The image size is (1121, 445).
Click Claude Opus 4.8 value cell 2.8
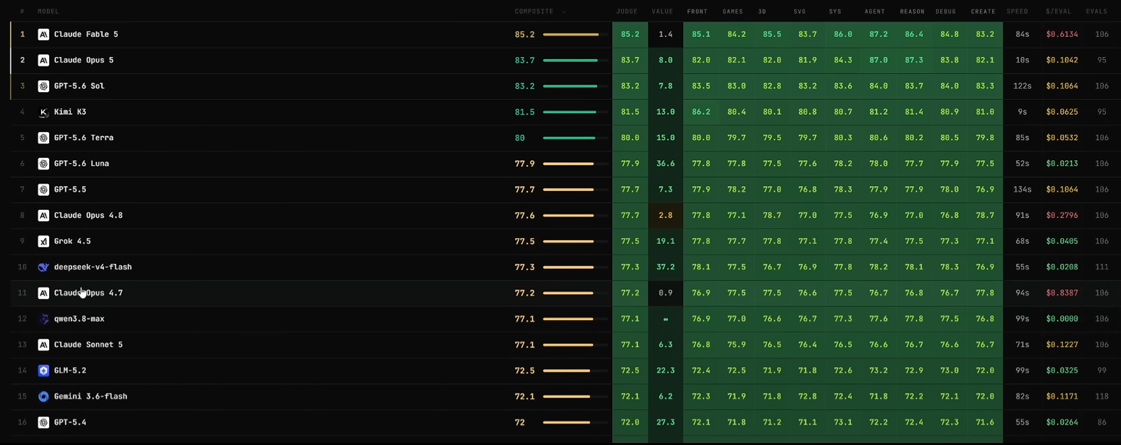click(665, 215)
